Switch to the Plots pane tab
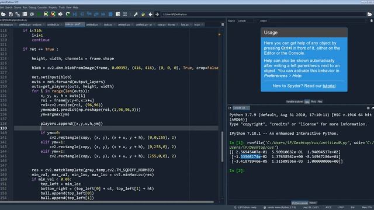 [313, 101]
